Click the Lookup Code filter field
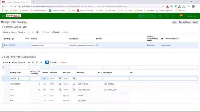Screen dimensions: 200x112 click(x=19, y=67)
